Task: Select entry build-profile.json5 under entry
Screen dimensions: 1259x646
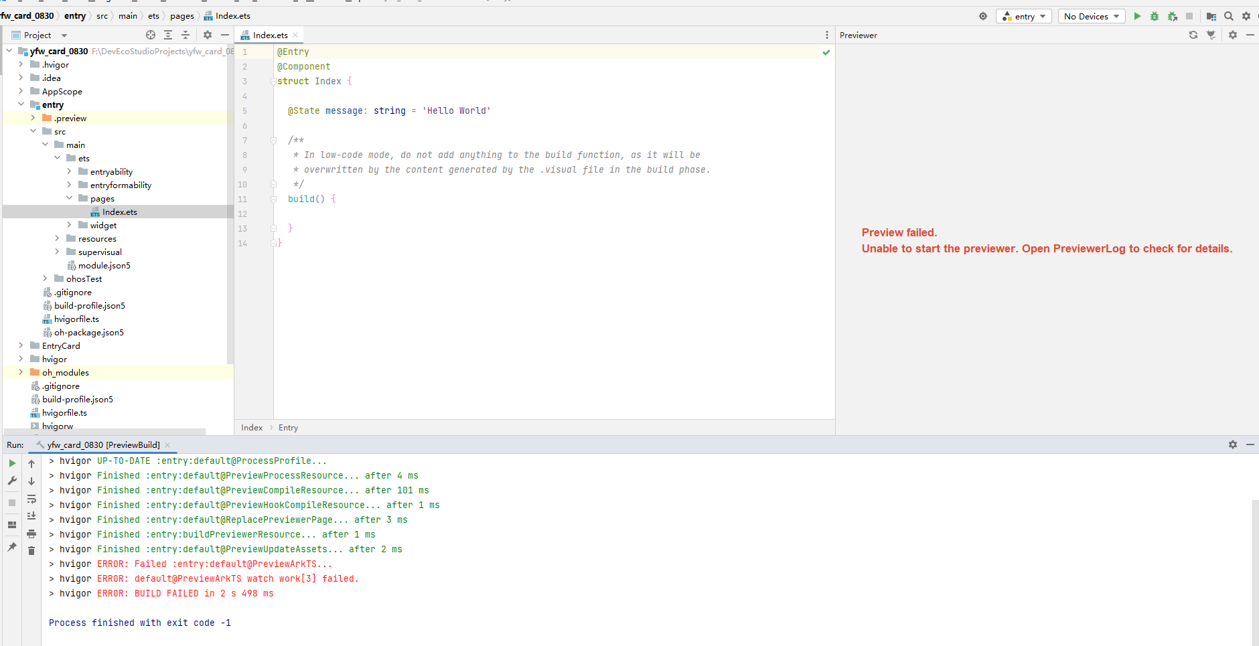Action: point(89,305)
